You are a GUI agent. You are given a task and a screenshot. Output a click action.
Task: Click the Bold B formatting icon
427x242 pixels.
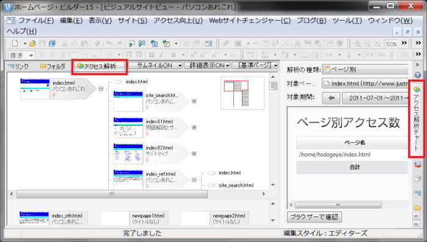click(151, 55)
